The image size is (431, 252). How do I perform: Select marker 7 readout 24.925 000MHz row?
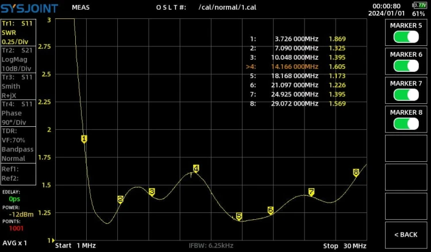298,95
